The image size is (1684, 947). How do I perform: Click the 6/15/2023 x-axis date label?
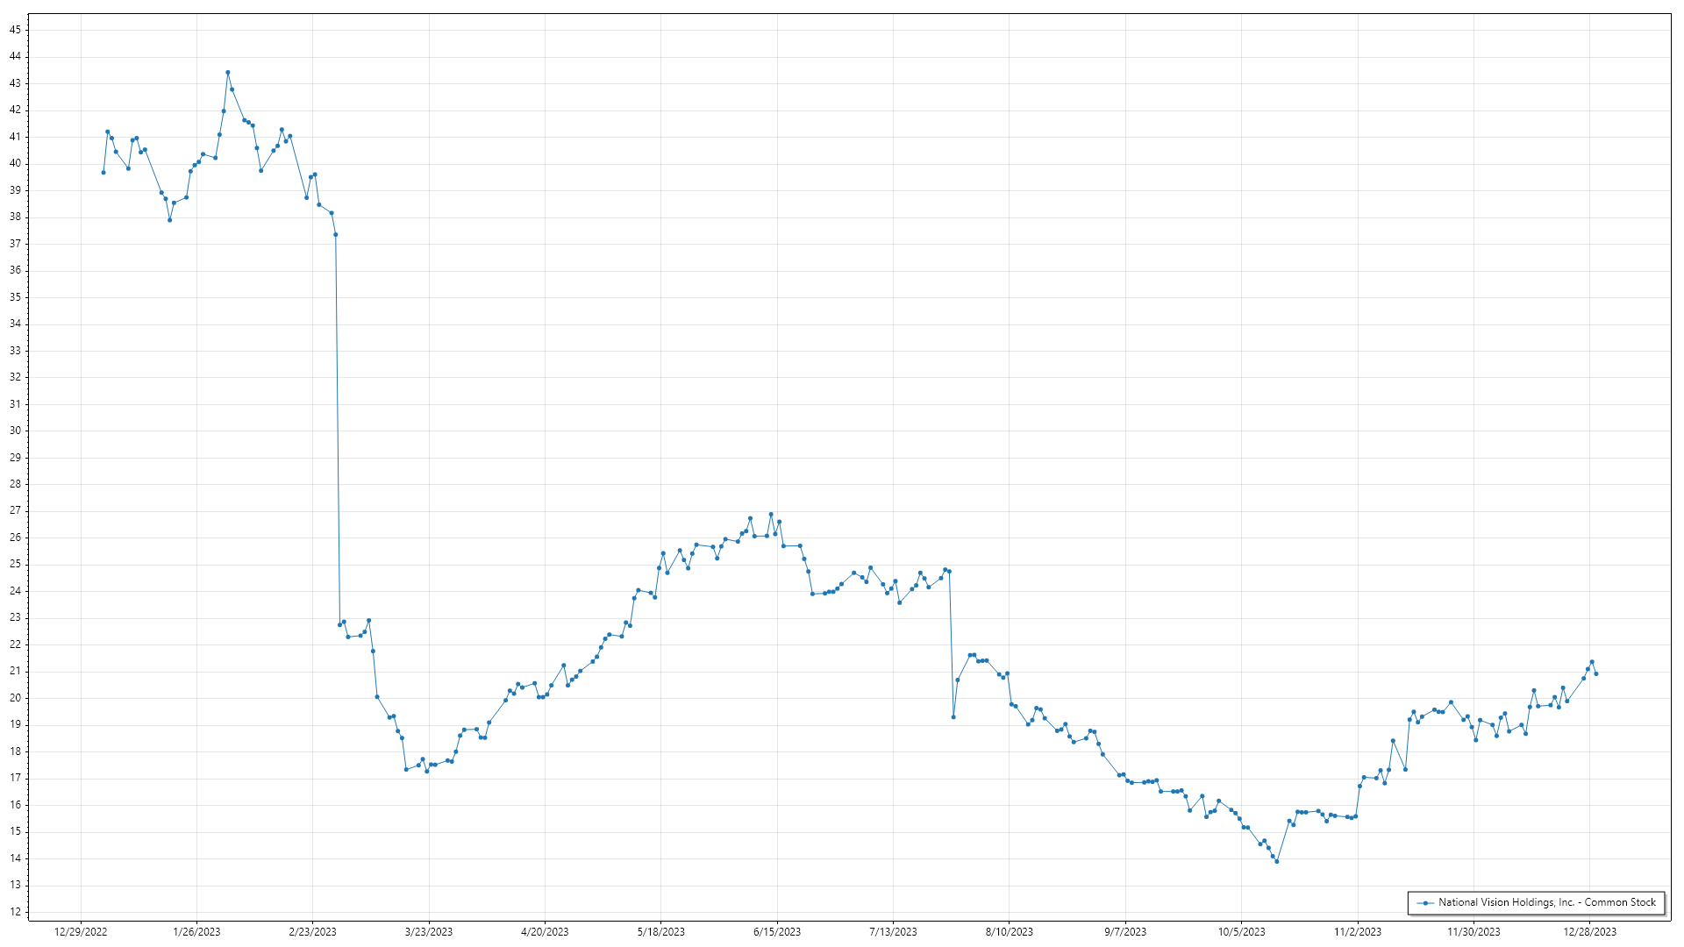point(777,932)
